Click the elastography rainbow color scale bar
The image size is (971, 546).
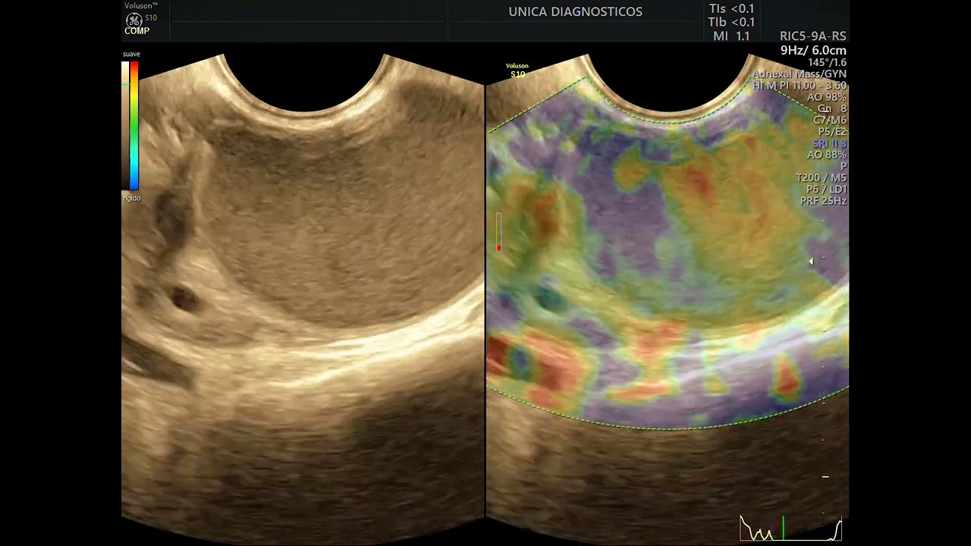[x=134, y=126]
